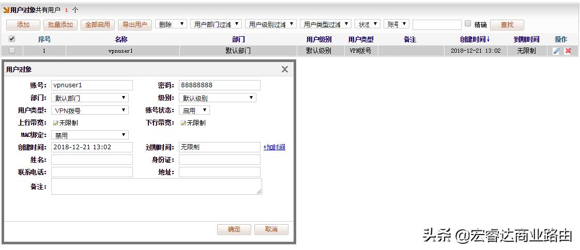
Task: Open the 用户级别过滤 filter dropdown
Action: pyautogui.click(x=271, y=24)
